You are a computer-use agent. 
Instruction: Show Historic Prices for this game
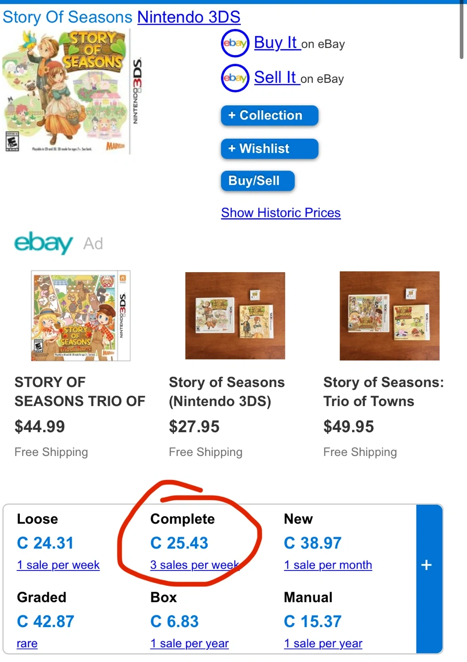(x=281, y=213)
